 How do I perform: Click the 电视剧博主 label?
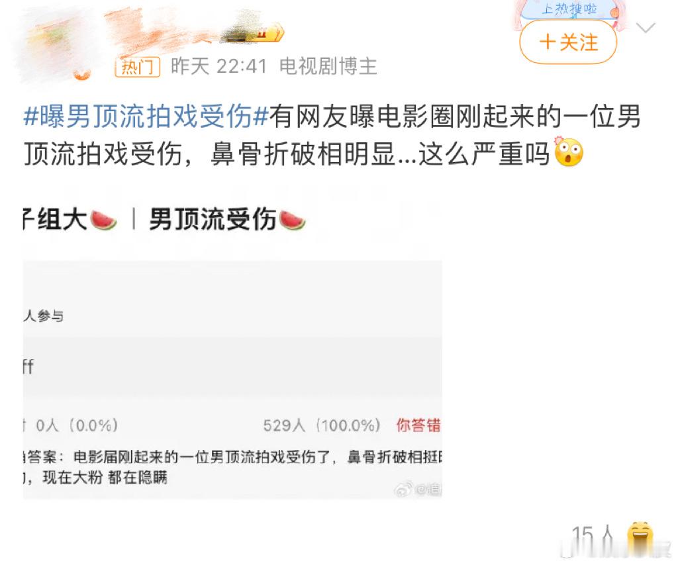328,67
